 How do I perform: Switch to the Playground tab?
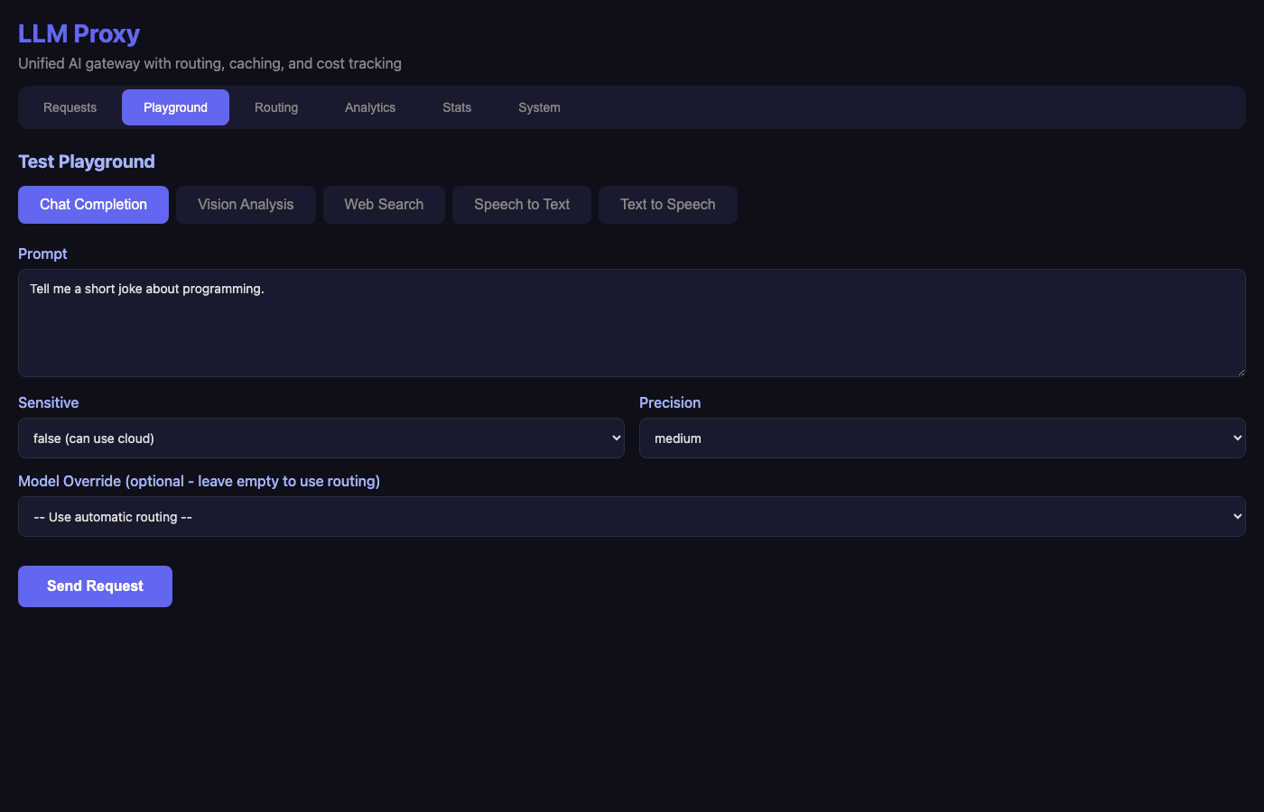coord(175,107)
